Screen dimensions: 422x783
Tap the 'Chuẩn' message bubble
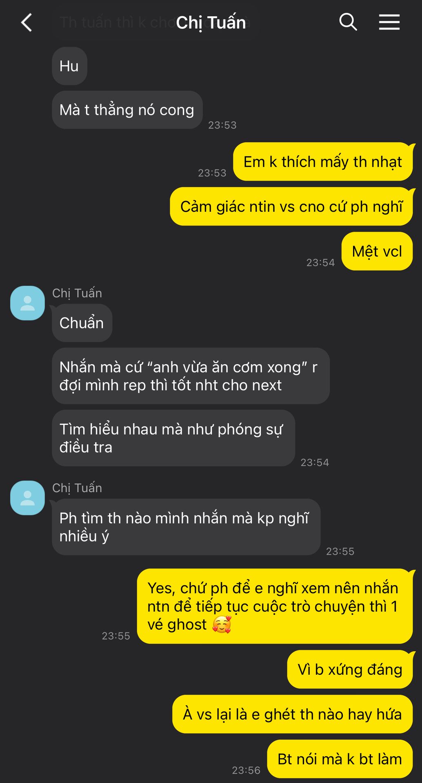(82, 323)
